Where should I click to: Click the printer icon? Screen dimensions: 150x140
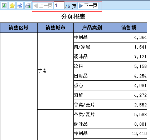coord(28,5)
